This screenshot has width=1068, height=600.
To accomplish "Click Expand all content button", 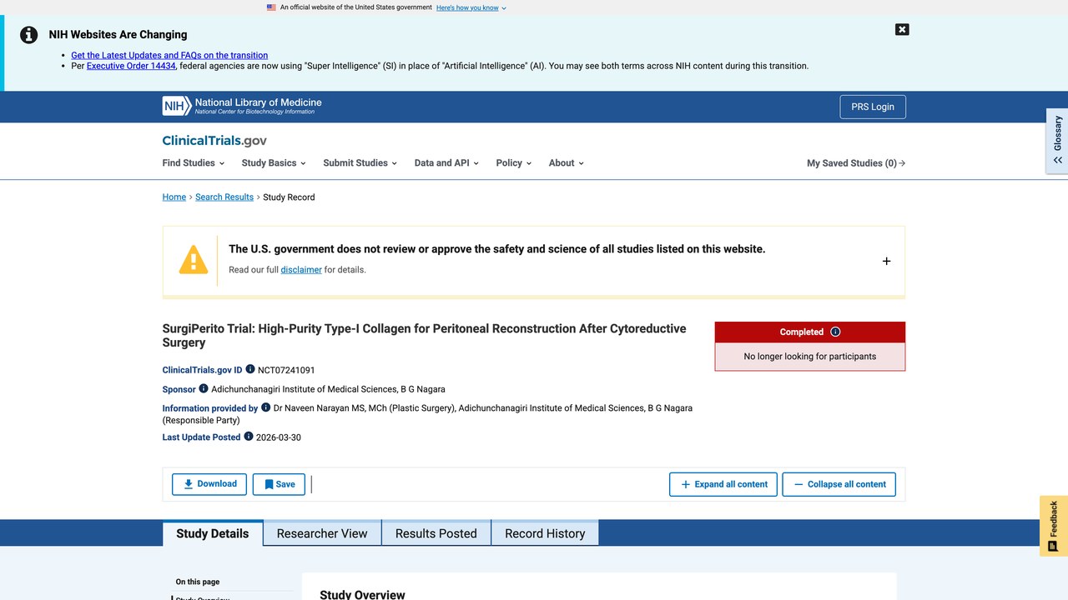I will tap(723, 484).
